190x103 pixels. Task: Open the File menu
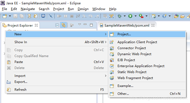point(4,9)
